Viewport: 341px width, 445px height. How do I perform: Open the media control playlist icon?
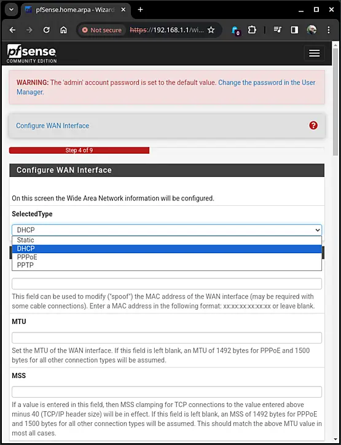[277, 30]
